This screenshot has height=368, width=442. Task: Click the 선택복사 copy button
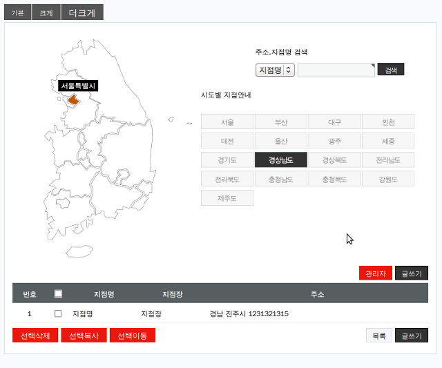84,336
